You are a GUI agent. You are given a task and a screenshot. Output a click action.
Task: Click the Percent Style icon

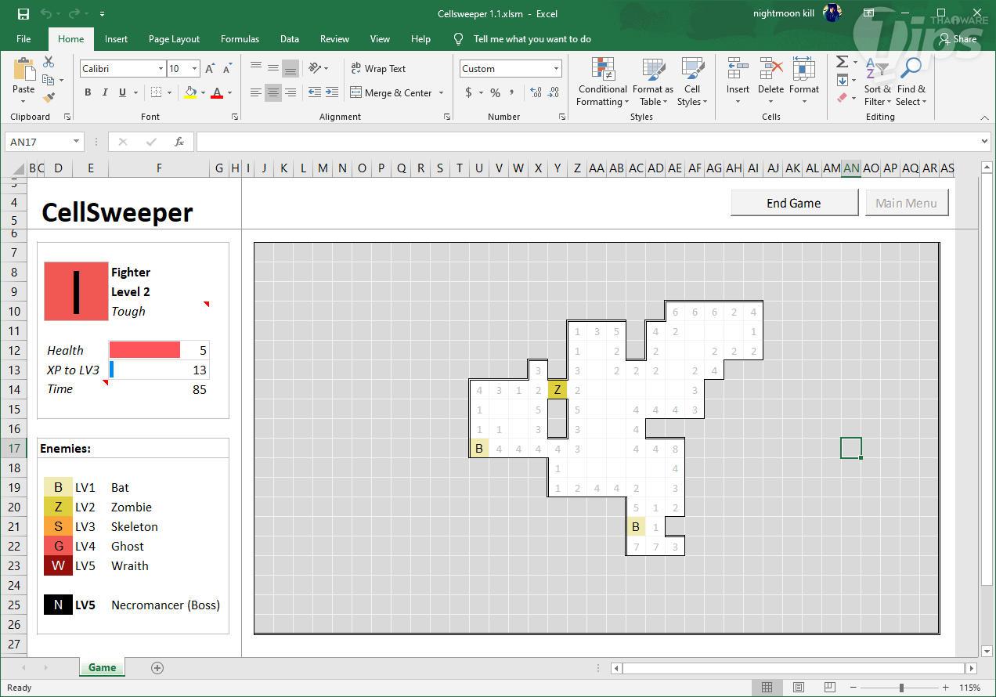click(495, 92)
